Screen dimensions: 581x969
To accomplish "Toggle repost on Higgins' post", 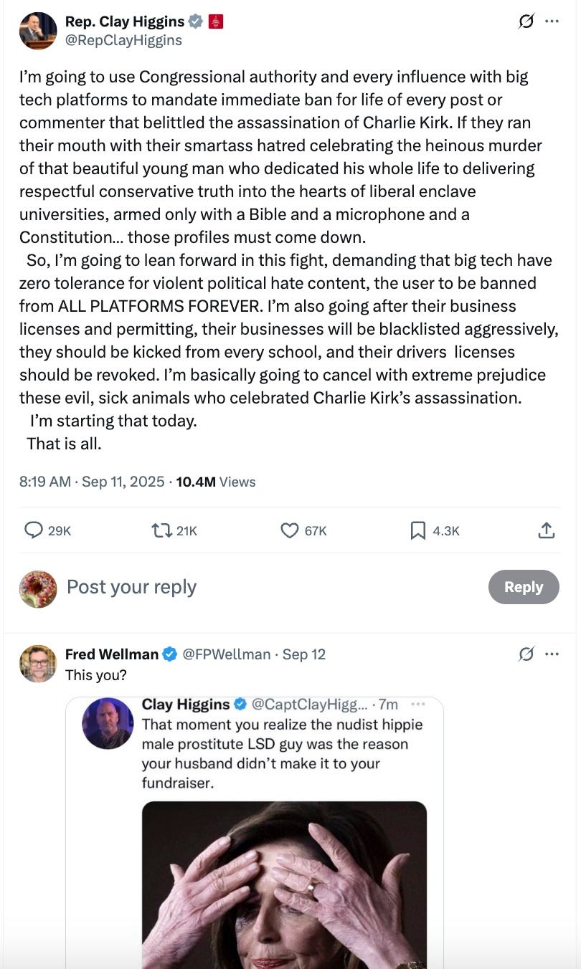I will click(x=159, y=530).
